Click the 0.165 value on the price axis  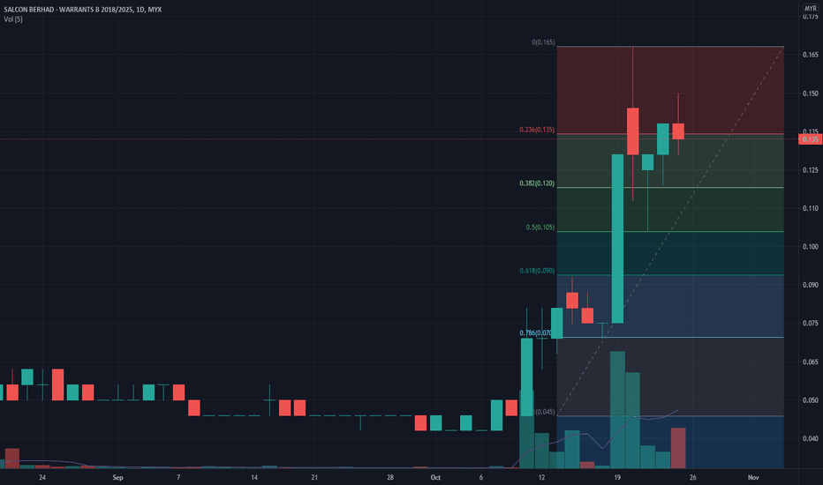pyautogui.click(x=811, y=55)
